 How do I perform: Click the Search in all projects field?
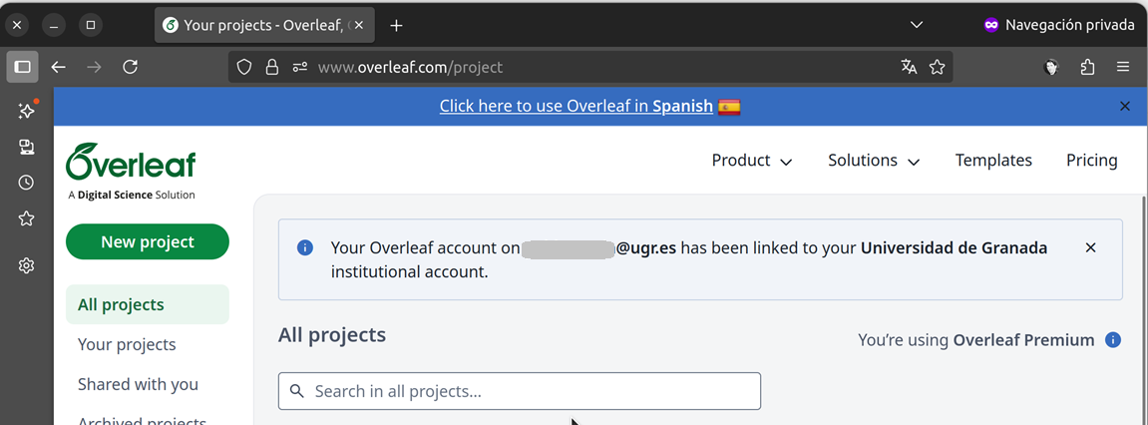tap(519, 391)
